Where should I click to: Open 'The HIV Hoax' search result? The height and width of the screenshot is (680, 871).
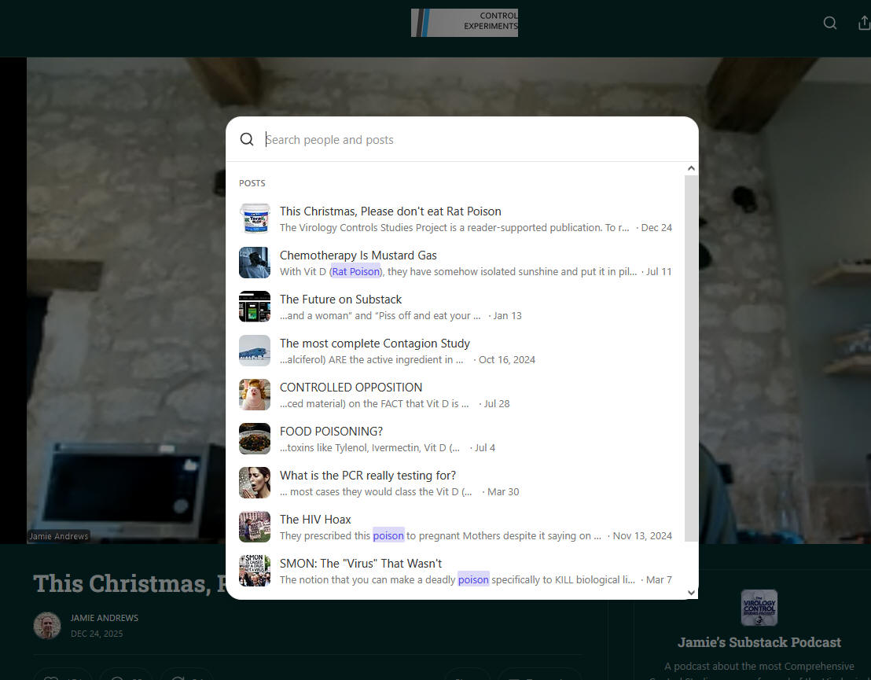coord(315,520)
